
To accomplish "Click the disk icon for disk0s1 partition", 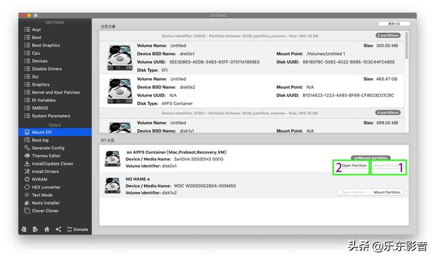I will click(x=120, y=58).
